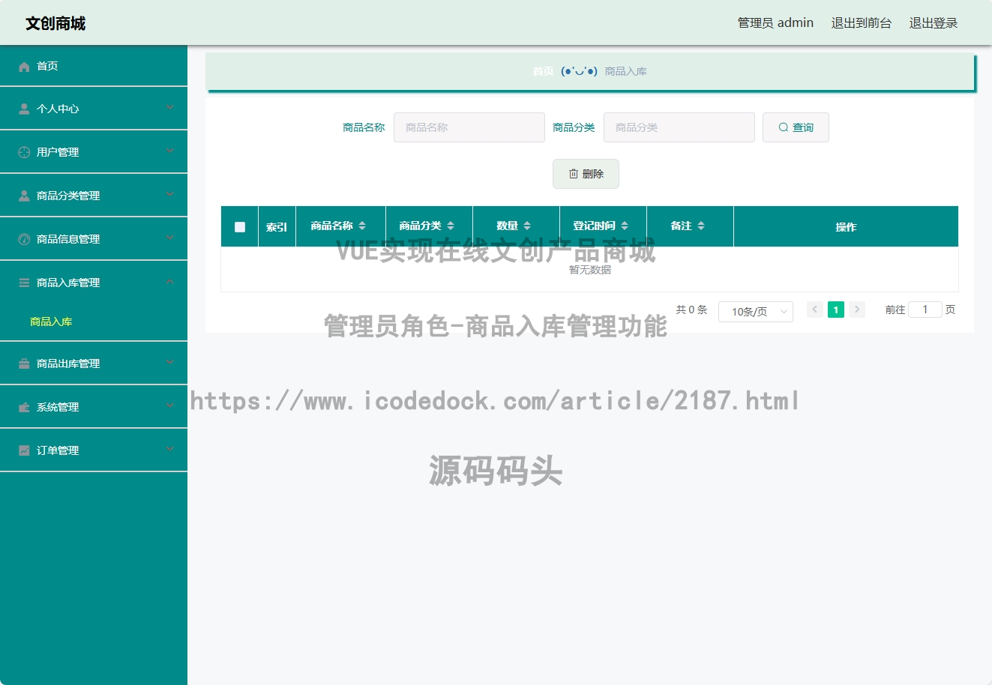992x685 pixels.
Task: Click 管理员 admin text in header
Action: click(x=775, y=23)
